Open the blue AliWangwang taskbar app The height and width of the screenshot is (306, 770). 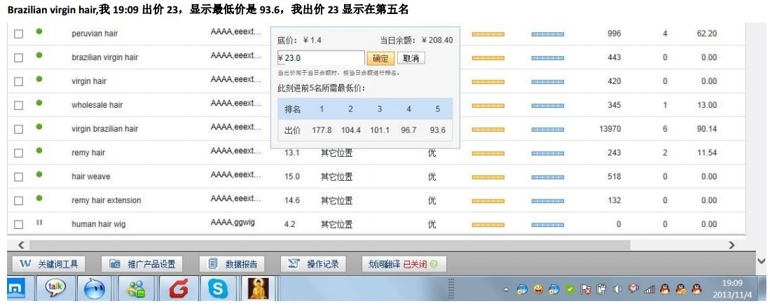point(95,289)
